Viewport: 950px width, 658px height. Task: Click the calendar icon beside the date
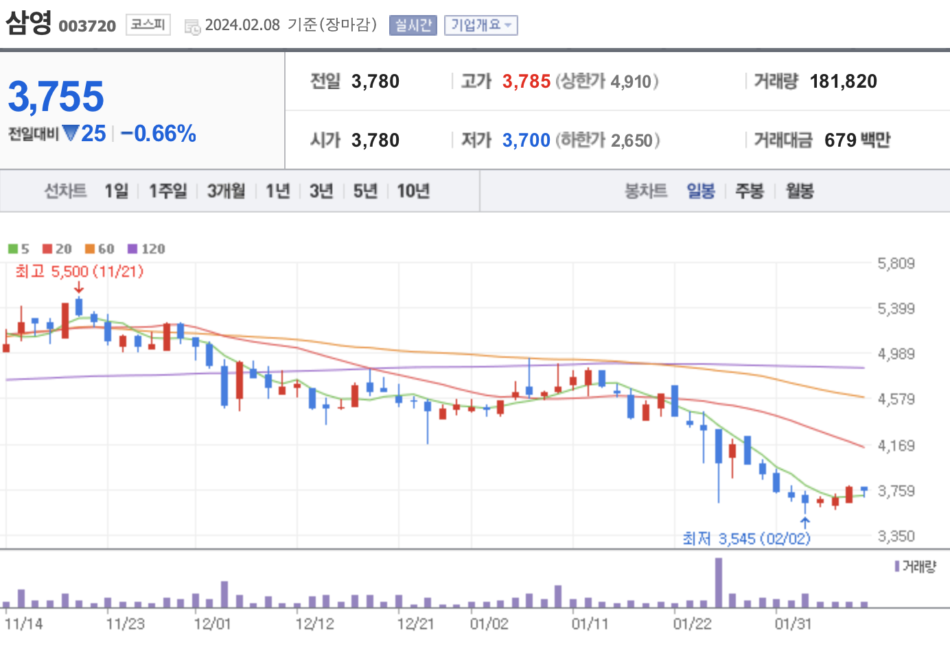tap(192, 27)
